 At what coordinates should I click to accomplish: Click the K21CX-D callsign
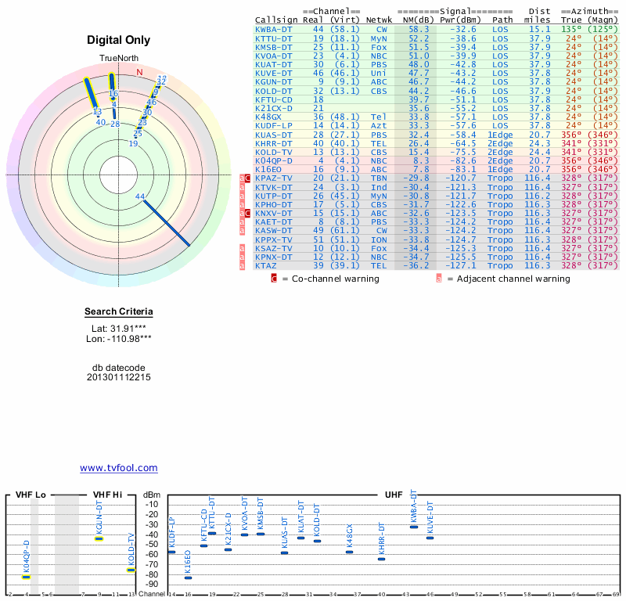pyautogui.click(x=273, y=108)
